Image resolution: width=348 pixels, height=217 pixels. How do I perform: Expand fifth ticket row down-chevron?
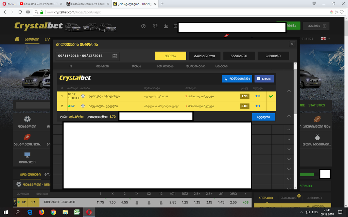(289, 169)
